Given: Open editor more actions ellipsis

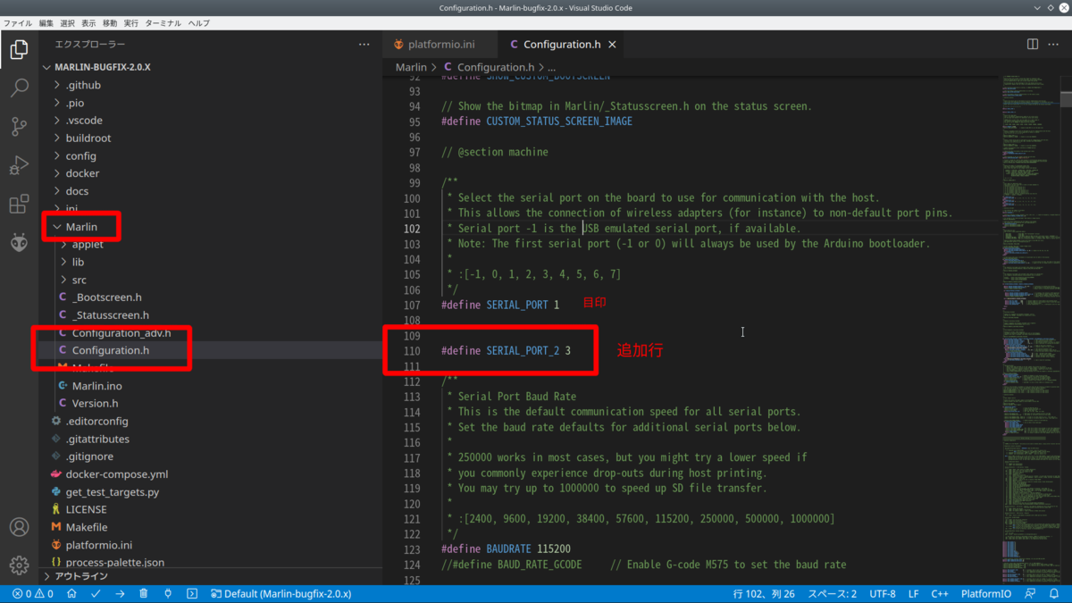Looking at the screenshot, I should point(1055,44).
